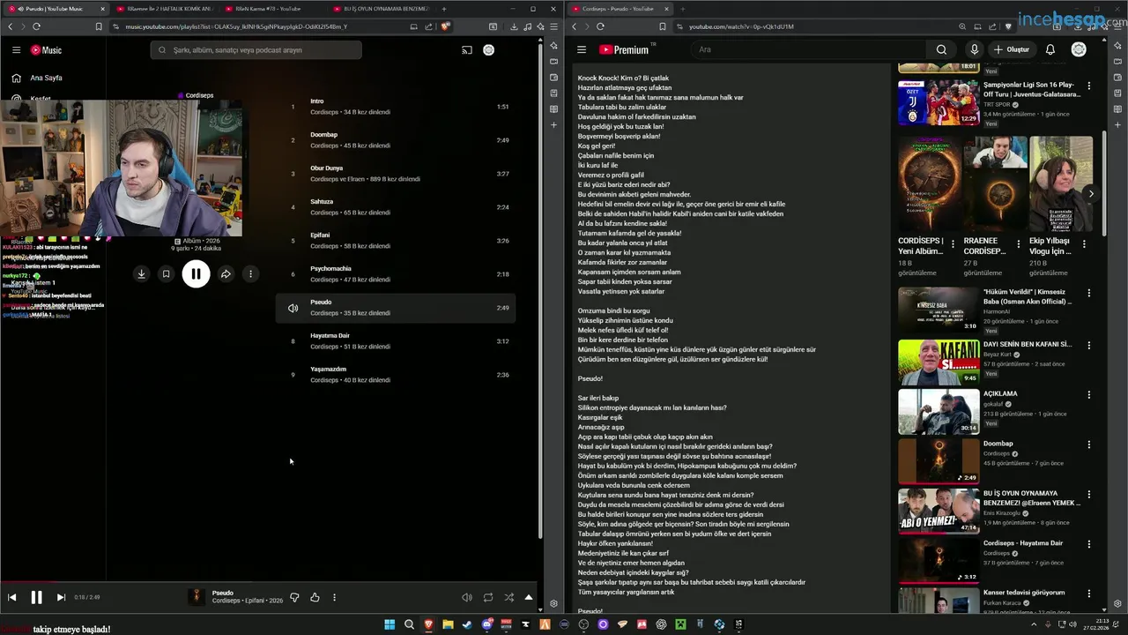Start voice search with microphone

click(x=974, y=49)
